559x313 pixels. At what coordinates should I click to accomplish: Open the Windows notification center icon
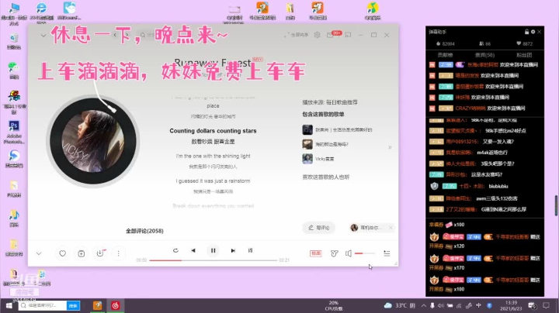[546, 305]
